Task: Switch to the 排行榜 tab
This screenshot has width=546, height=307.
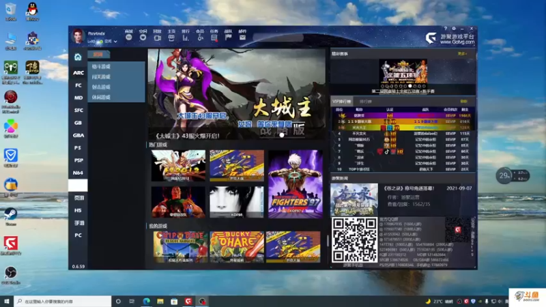Action: pyautogui.click(x=365, y=101)
